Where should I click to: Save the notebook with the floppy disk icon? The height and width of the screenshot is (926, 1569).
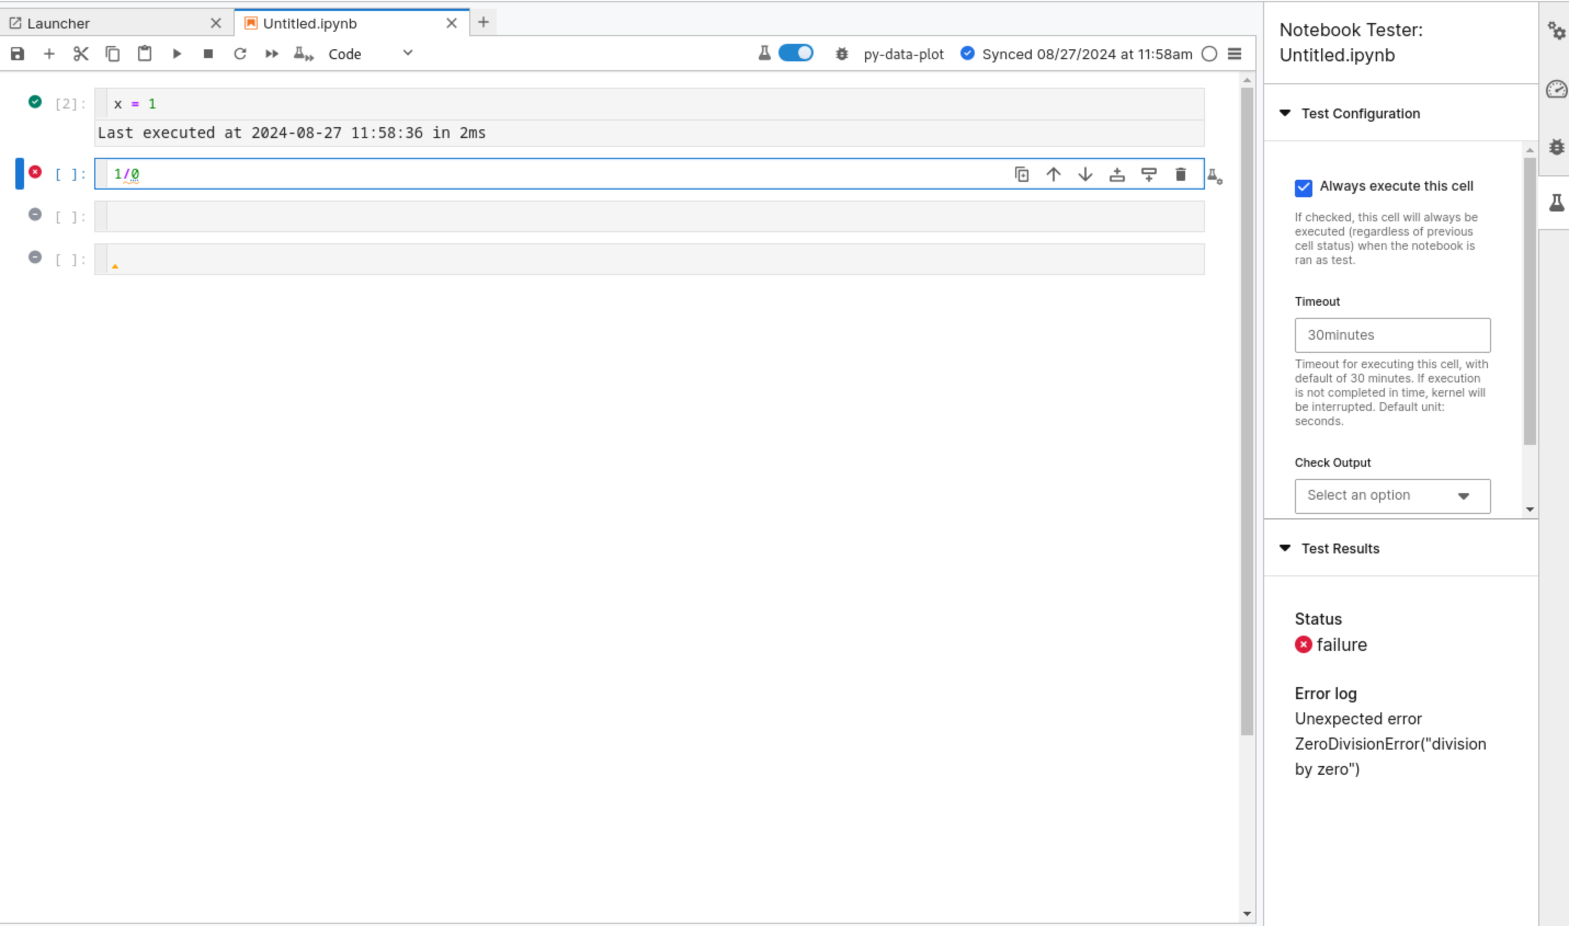tap(18, 54)
